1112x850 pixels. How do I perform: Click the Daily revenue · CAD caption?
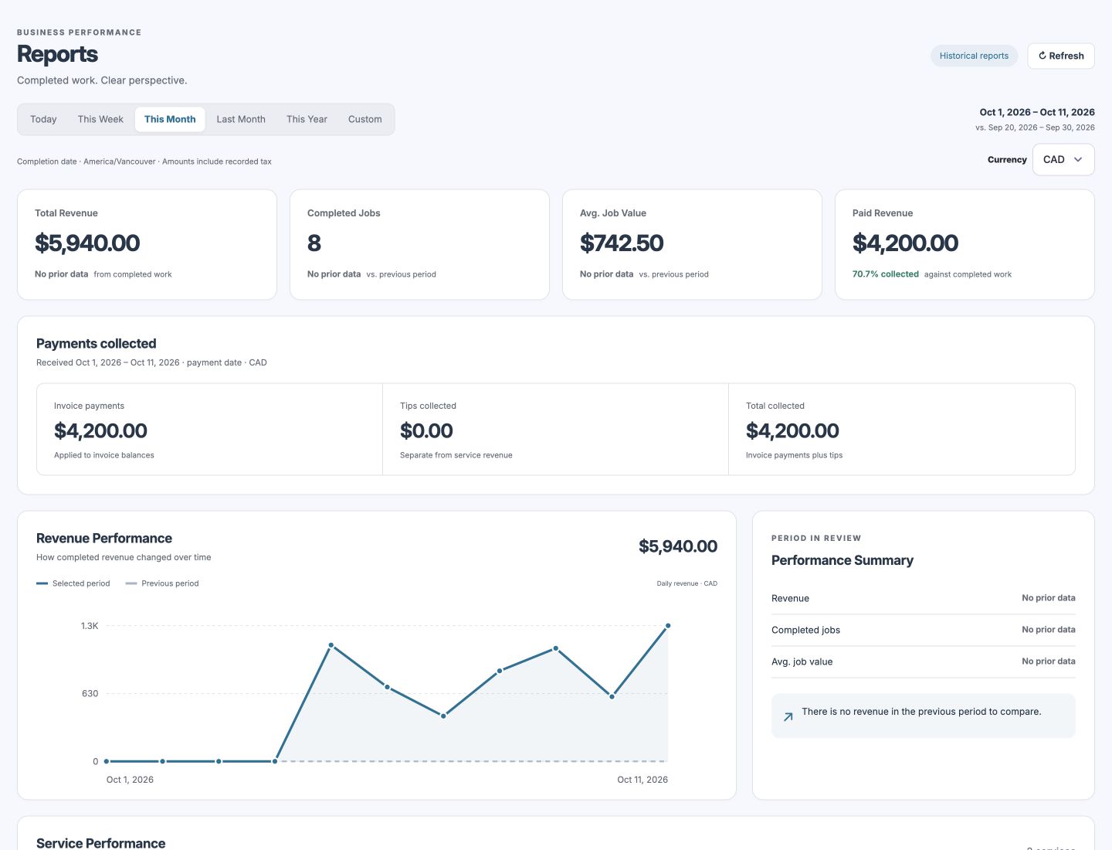coord(687,583)
